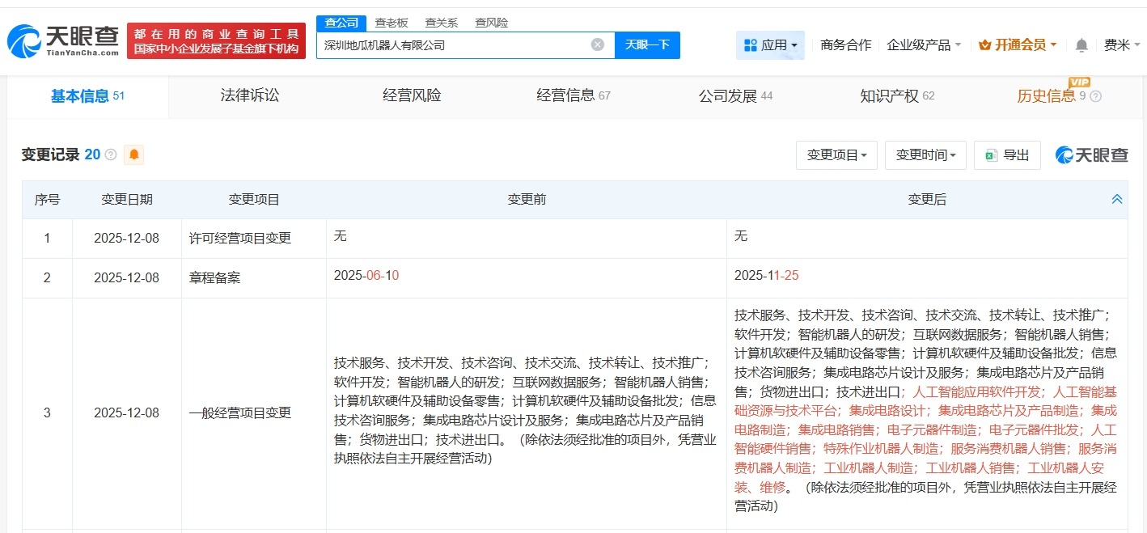Switch to the 查老板 search tab
This screenshot has width=1147, height=533.
pos(392,23)
